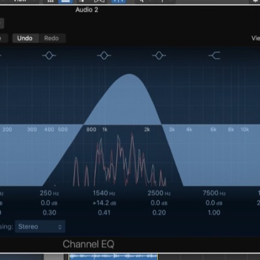Open the Stereo processing dropdown

tap(40, 227)
